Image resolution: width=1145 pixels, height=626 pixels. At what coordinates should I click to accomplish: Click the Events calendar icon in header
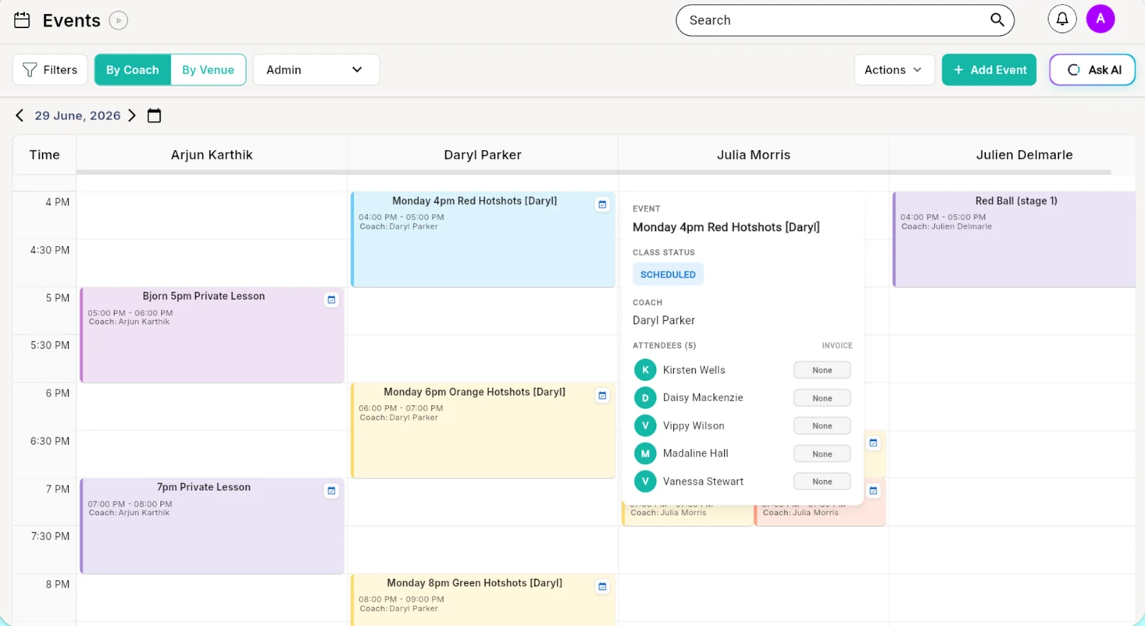pyautogui.click(x=22, y=20)
